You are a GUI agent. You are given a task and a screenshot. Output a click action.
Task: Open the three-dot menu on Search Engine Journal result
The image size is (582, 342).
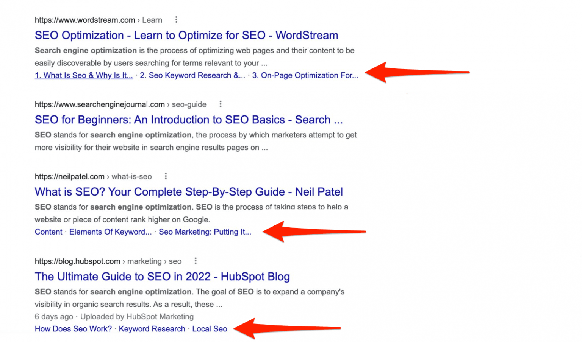(220, 104)
